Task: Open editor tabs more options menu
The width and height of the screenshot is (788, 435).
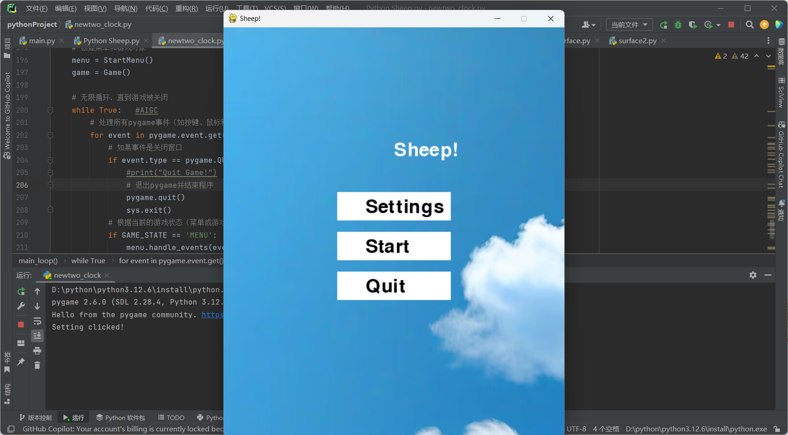Action: coord(768,40)
